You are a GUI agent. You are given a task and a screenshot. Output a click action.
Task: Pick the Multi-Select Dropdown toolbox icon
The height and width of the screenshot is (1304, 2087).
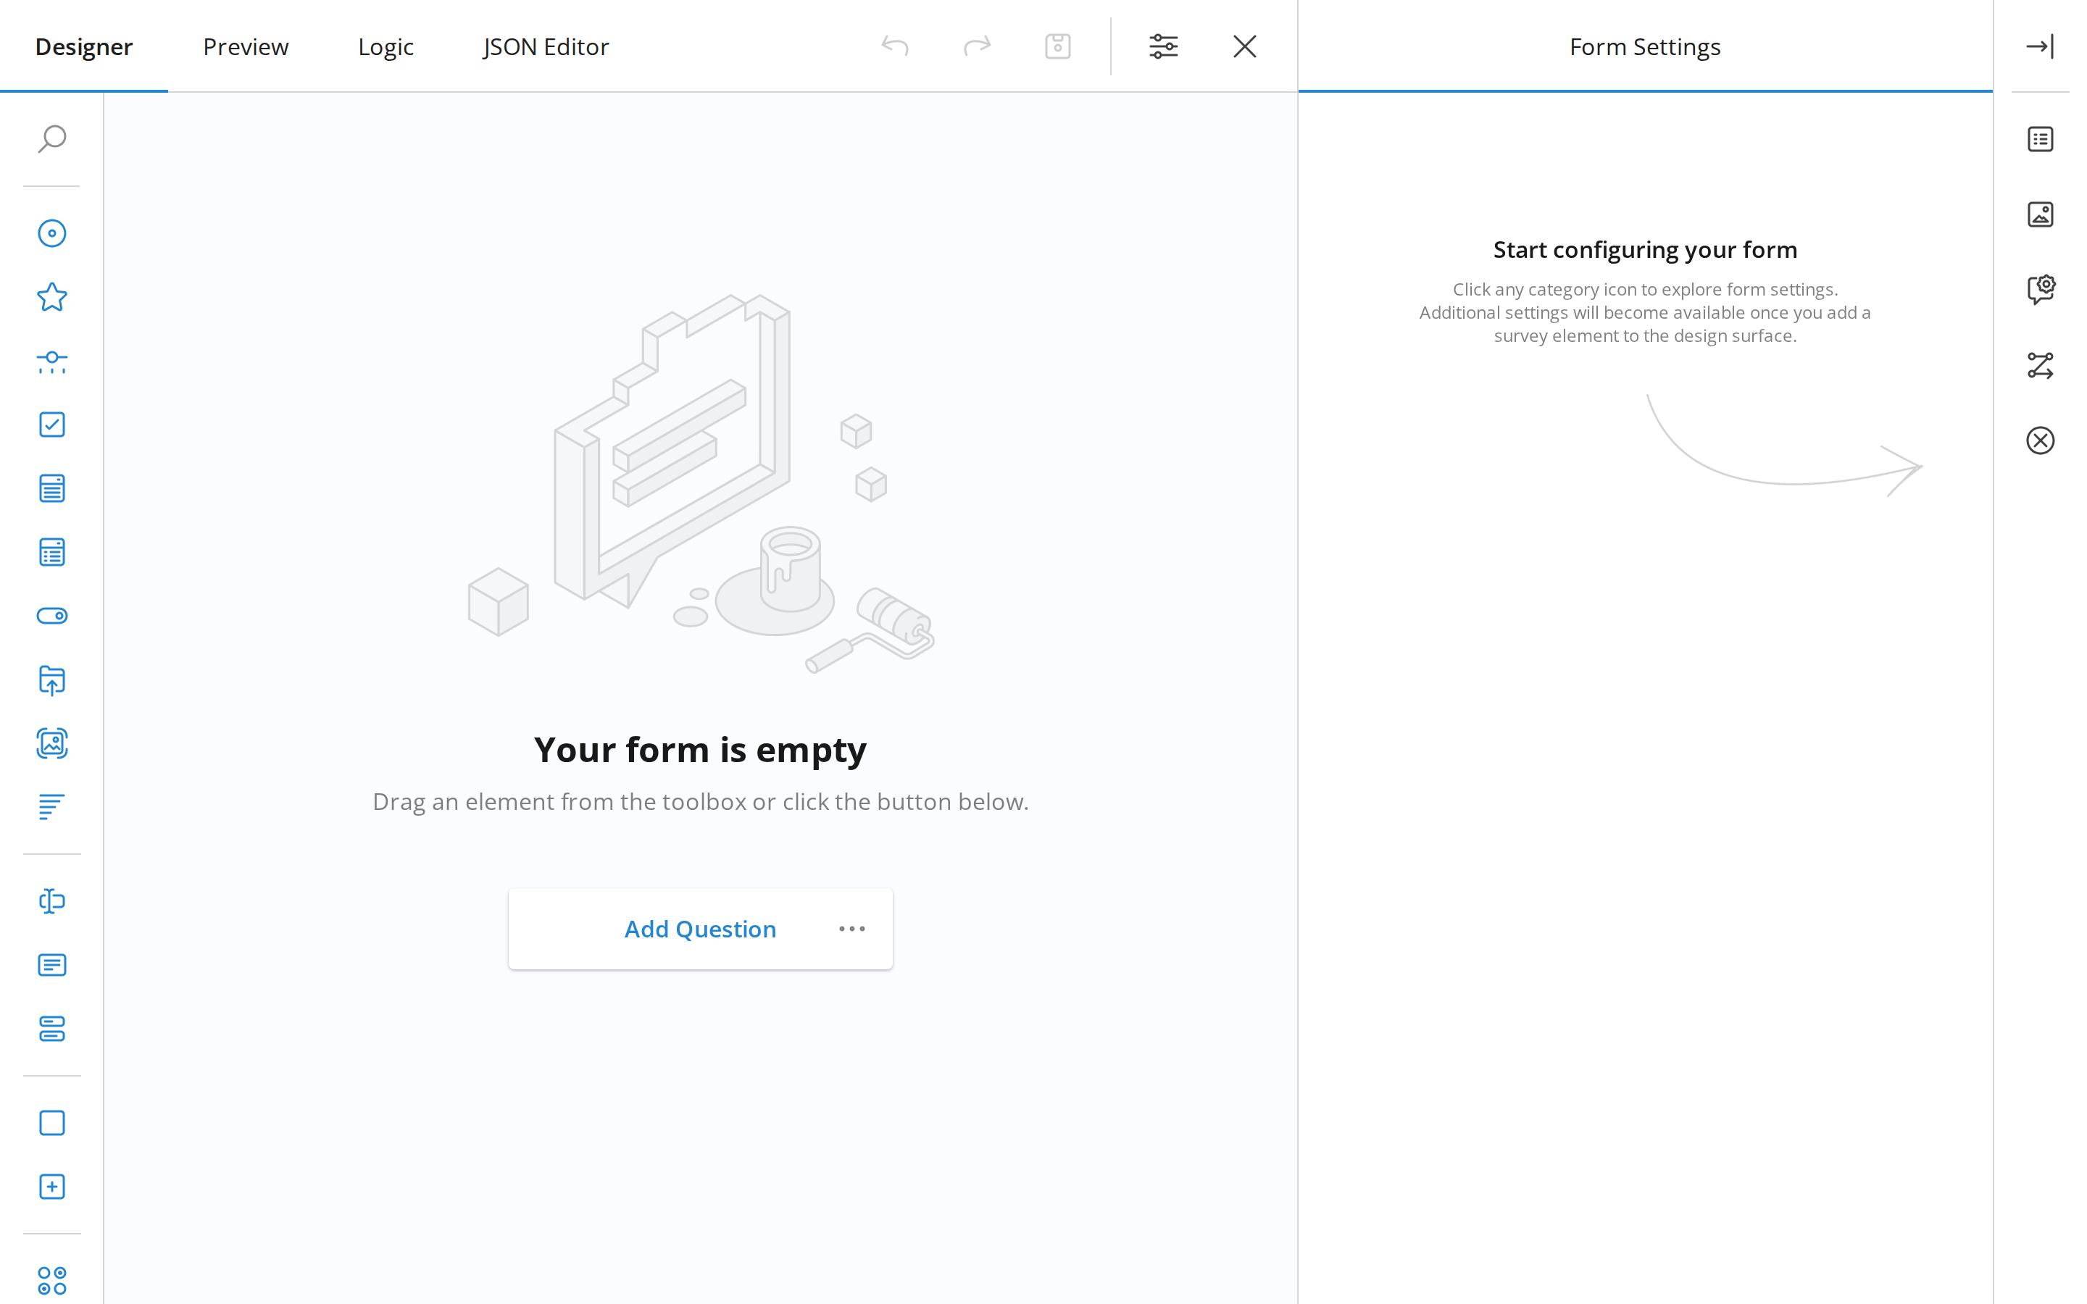[x=51, y=552]
